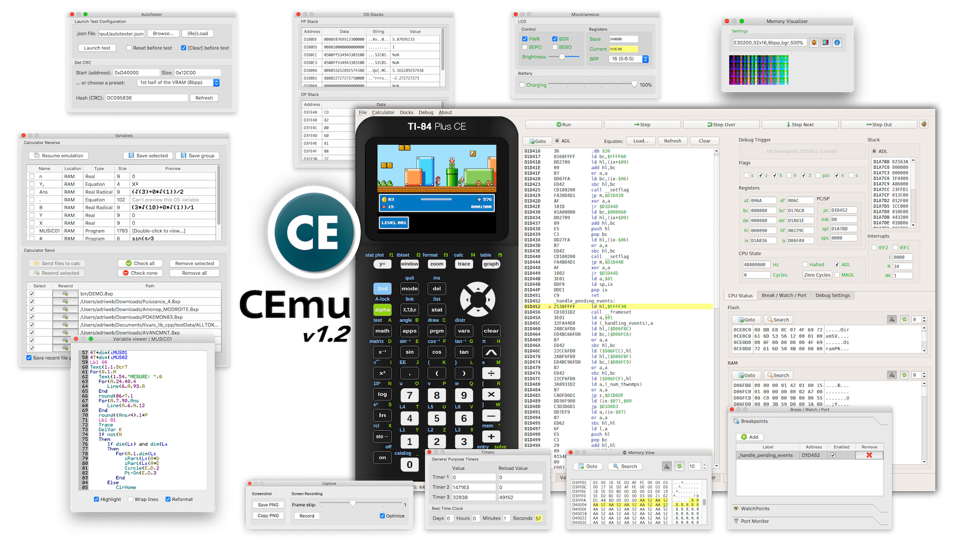
Task: Click the Step Over button
Action: click(721, 124)
